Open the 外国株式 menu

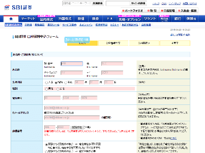[65, 19]
